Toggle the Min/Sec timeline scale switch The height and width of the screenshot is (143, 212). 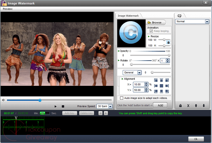[45, 113]
